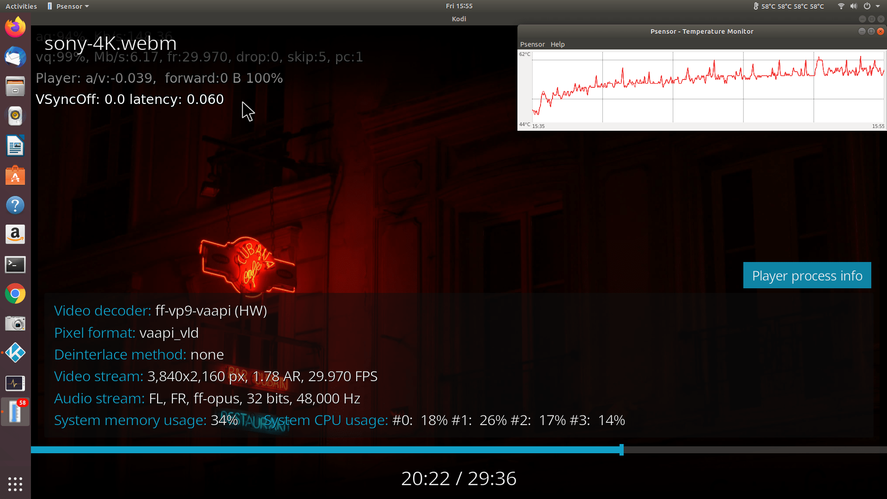This screenshot has height=499, width=887.
Task: Click the 62°C axis label in Psensor
Action: (525, 54)
